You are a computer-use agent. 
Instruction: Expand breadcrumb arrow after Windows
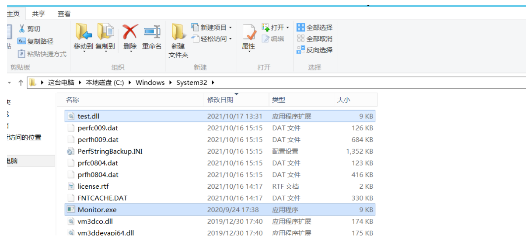171,83
